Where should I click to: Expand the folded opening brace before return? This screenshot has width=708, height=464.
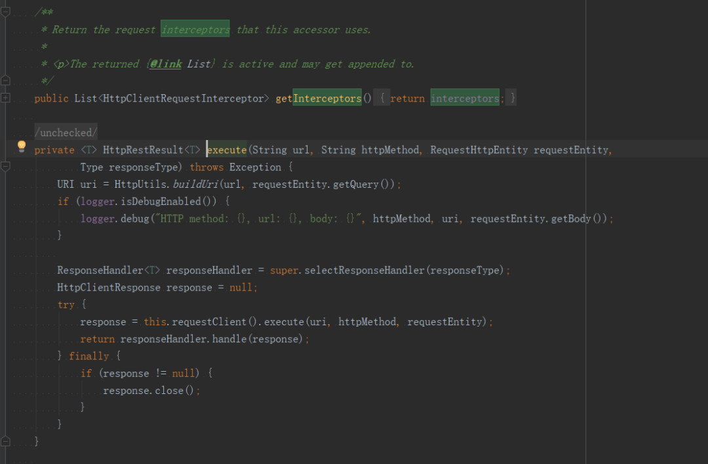pos(382,98)
